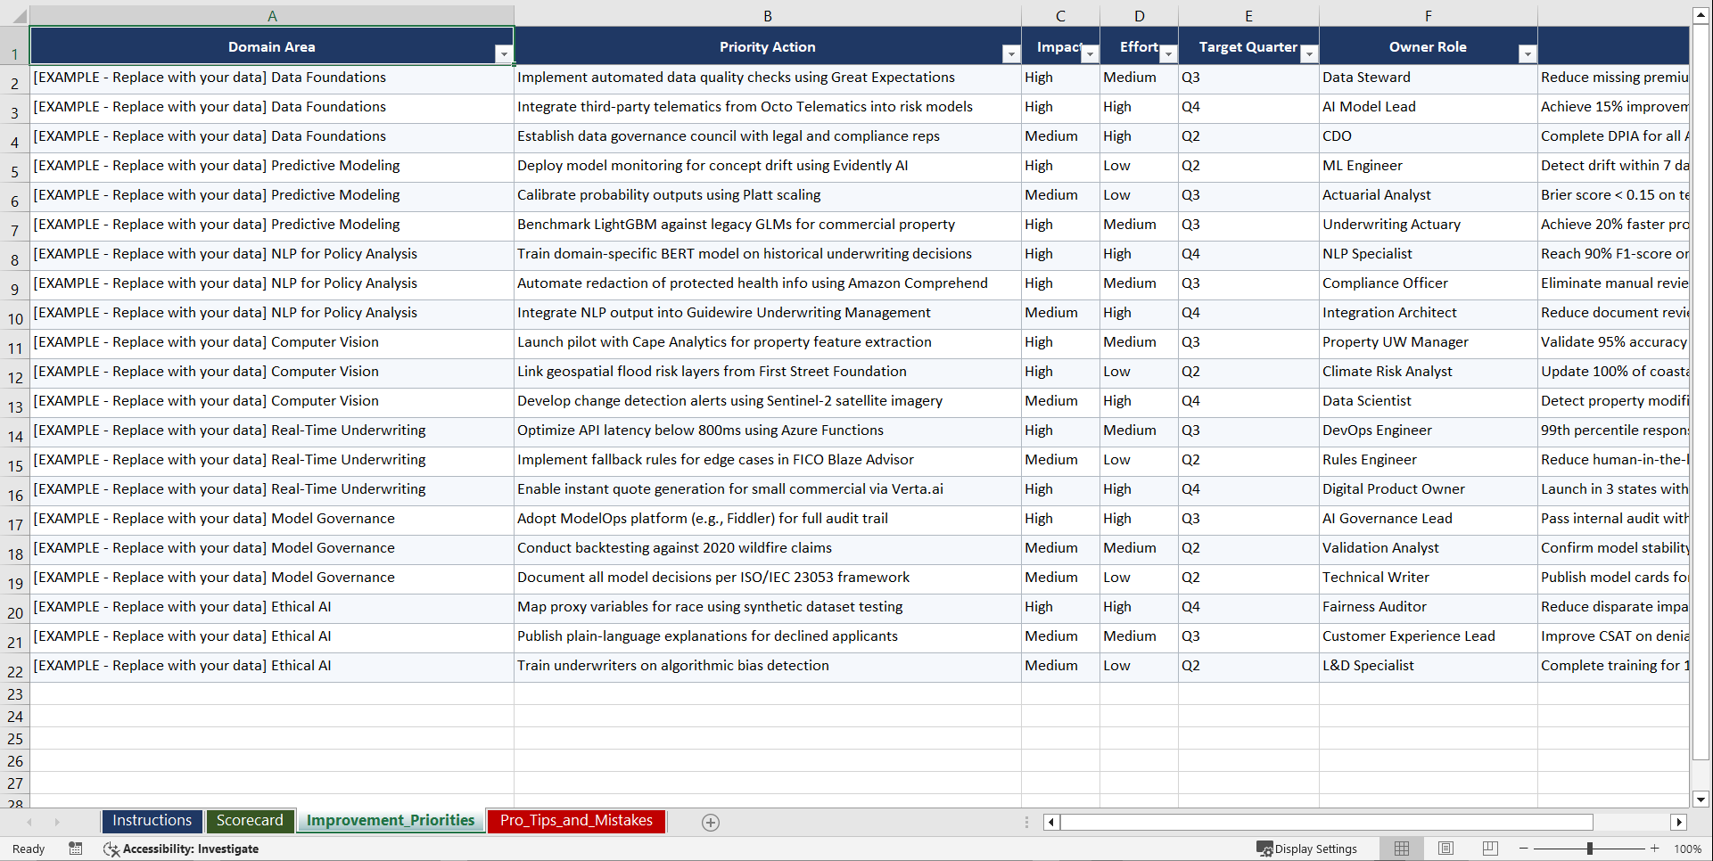Switch to Normal view in the status bar
This screenshot has width=1713, height=861.
coord(1401,849)
